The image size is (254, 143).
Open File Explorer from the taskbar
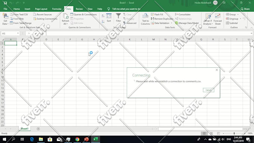[41, 139]
